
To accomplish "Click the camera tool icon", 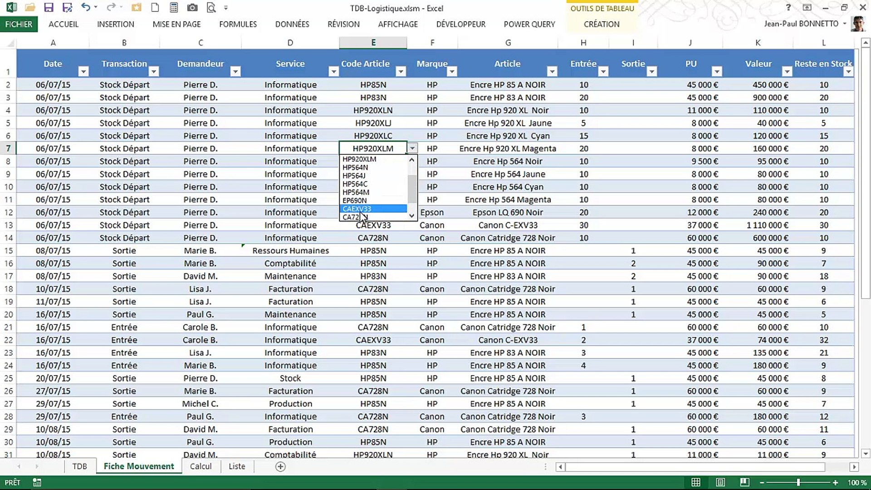I will pos(192,8).
